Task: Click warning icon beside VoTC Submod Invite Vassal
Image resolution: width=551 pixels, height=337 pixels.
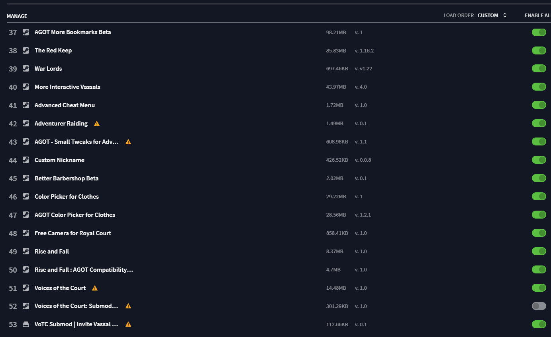Action: point(128,324)
